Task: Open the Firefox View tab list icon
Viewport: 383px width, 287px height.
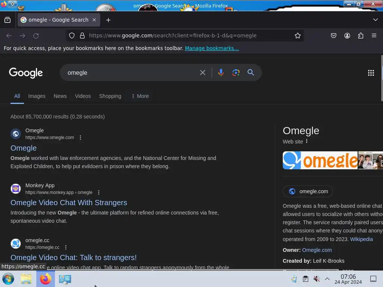Action: 7,20
